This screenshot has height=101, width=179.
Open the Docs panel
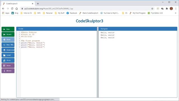click(8, 65)
